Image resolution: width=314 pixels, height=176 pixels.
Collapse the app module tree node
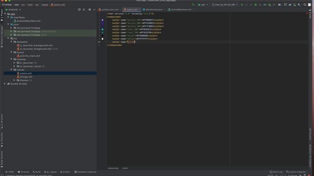pyautogui.click(x=5, y=14)
